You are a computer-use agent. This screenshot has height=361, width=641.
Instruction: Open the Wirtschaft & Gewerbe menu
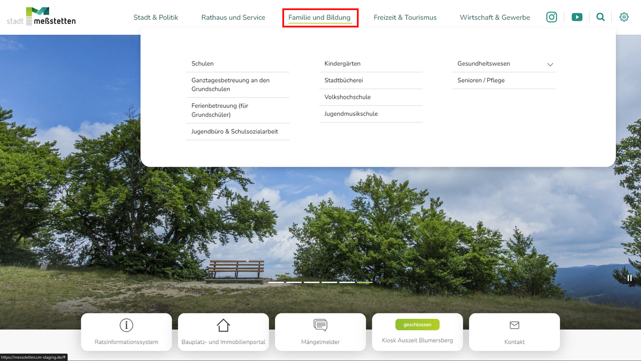495,18
